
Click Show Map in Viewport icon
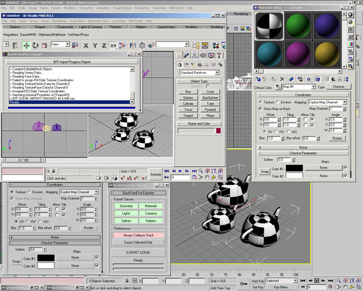point(318,80)
